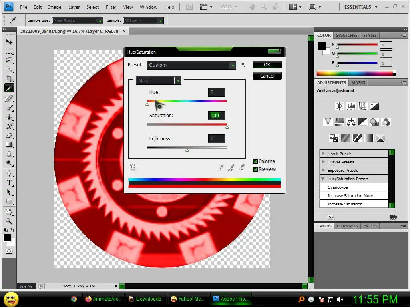The width and height of the screenshot is (410, 307).
Task: Select the History Brush tool
Action: point(9,126)
